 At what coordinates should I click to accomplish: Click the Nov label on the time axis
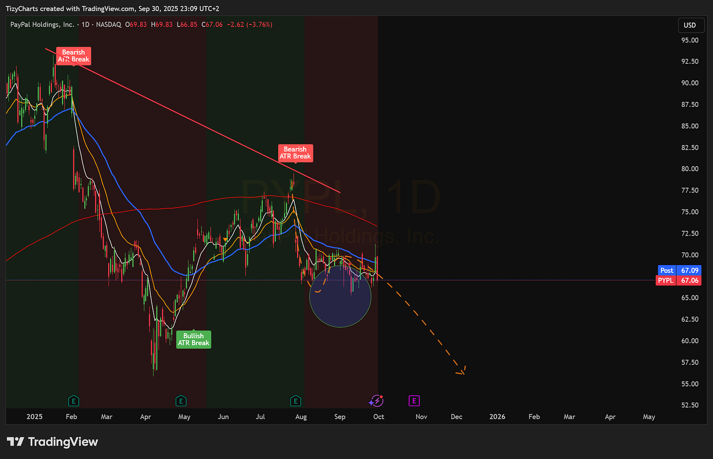coord(421,417)
